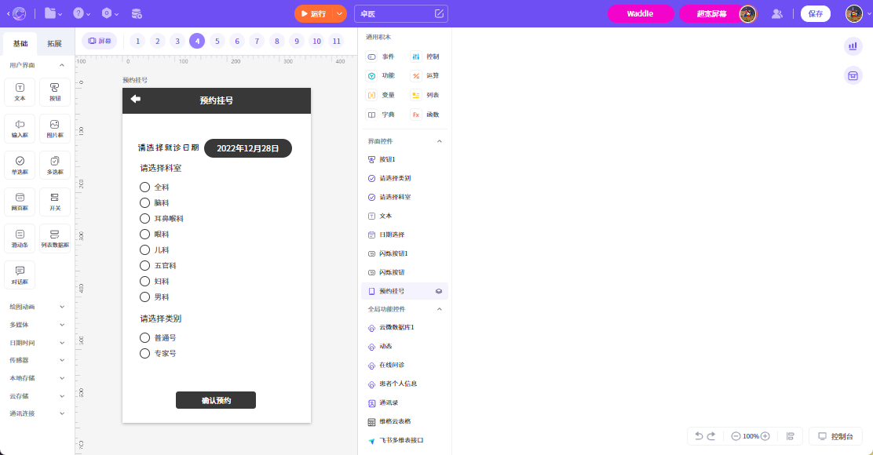
Task: Select the 图片框 image box component
Action: point(55,129)
